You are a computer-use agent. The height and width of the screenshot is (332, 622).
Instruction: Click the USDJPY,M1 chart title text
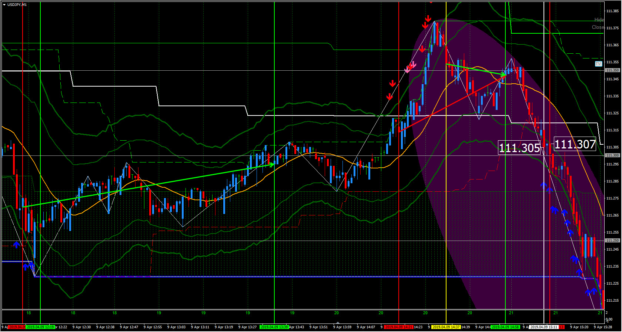point(17,5)
